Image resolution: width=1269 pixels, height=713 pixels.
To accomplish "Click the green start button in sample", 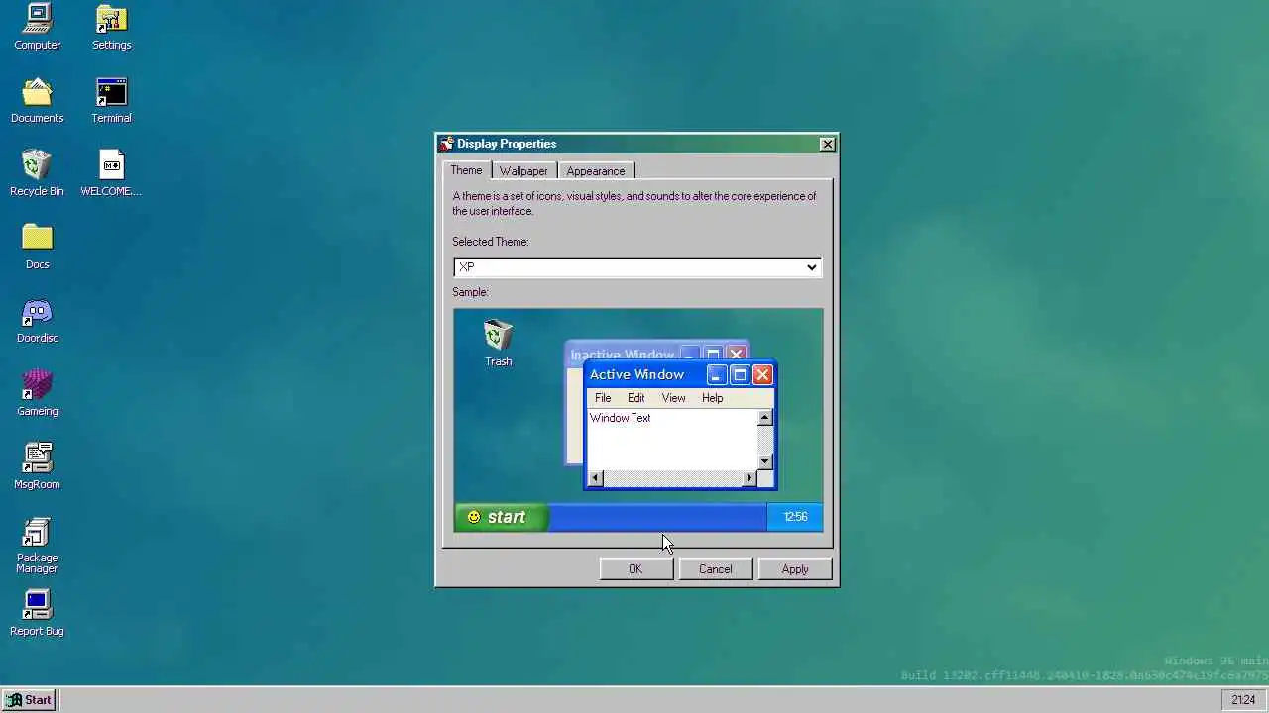I will point(501,517).
